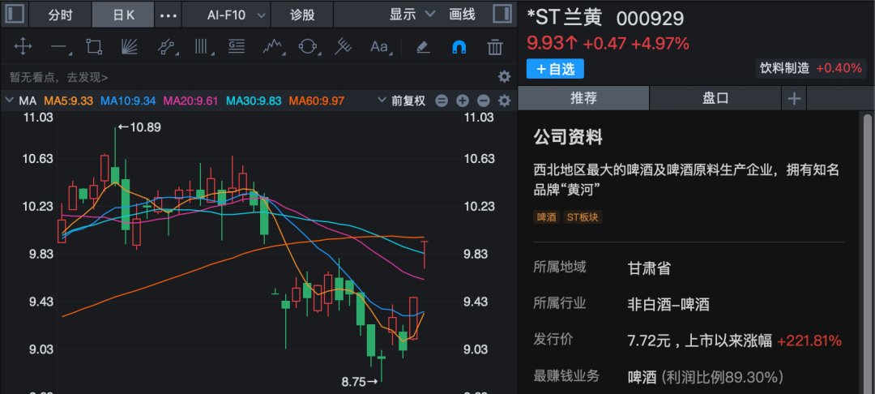875x394 pixels.
Task: Open MA indicator settings gear
Action: (x=504, y=101)
